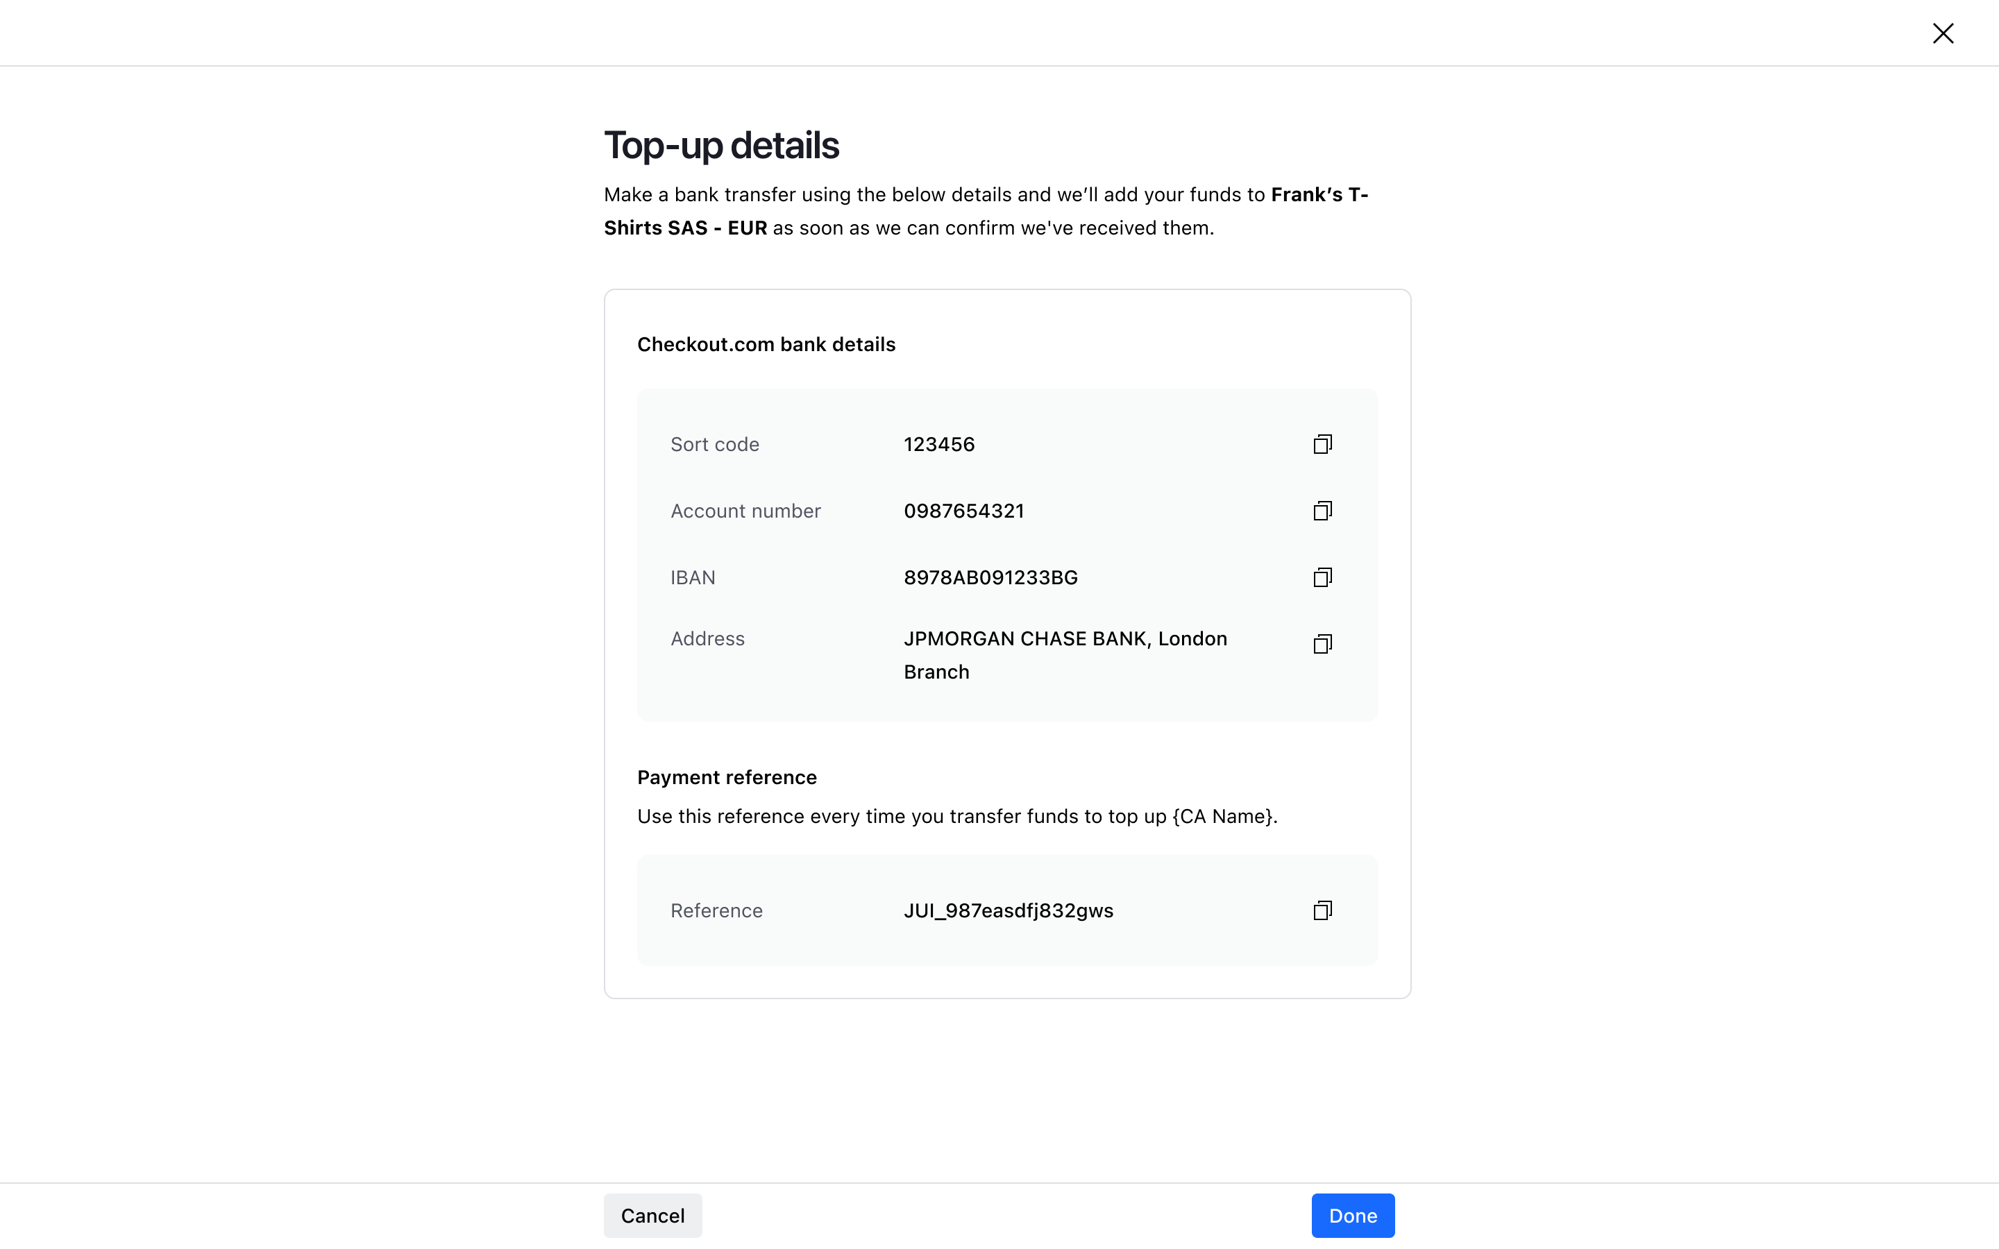The height and width of the screenshot is (1249, 1999).
Task: Click 'Use this reference every time' text
Action: (957, 816)
